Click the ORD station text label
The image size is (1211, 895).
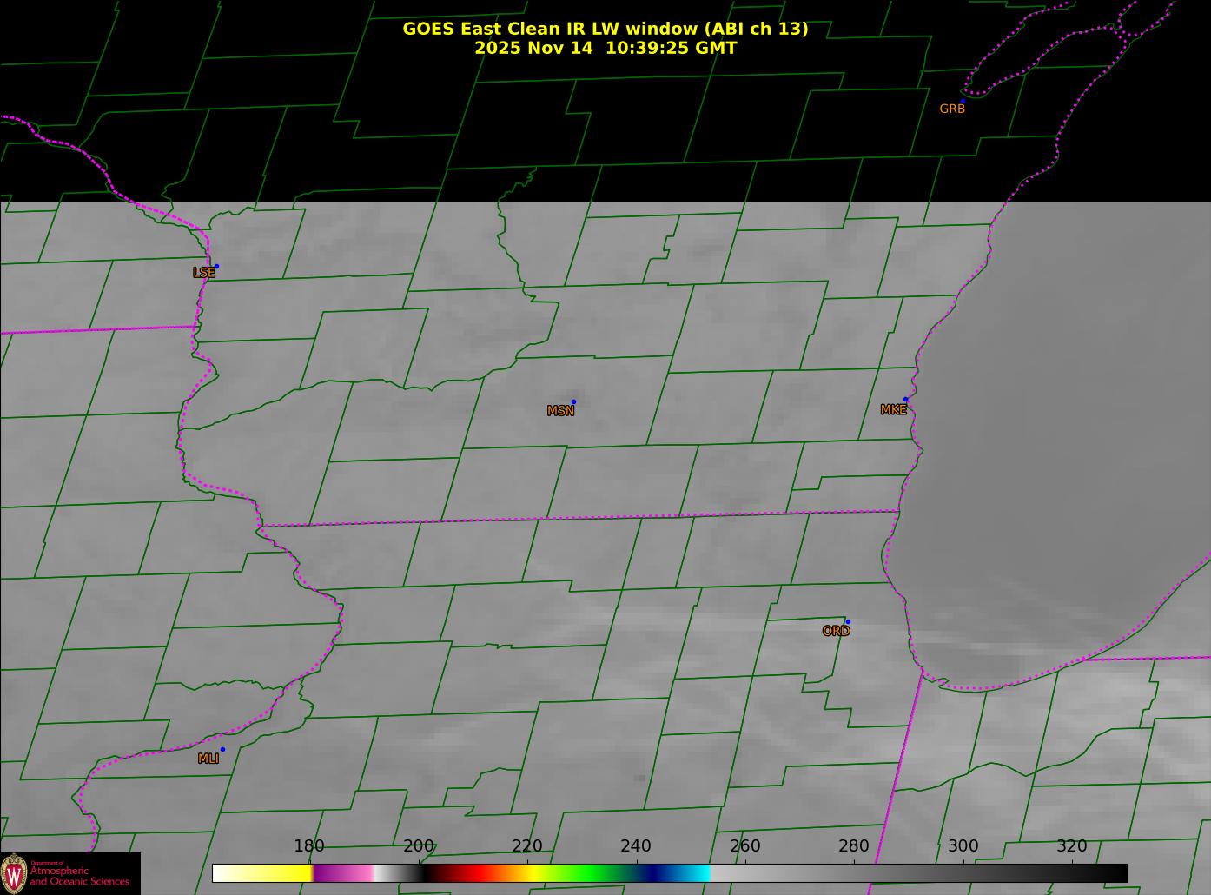pyautogui.click(x=836, y=632)
